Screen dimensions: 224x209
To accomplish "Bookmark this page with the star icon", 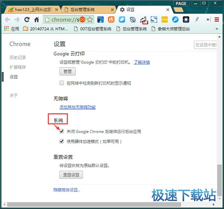I will (90, 19).
